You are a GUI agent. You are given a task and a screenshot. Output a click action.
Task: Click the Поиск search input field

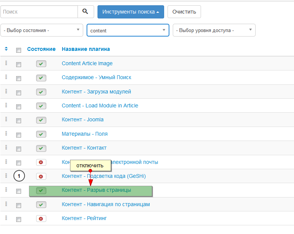coord(39,12)
